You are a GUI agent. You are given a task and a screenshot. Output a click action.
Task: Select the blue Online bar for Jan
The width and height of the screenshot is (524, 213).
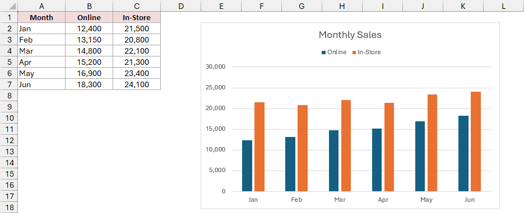pyautogui.click(x=247, y=165)
